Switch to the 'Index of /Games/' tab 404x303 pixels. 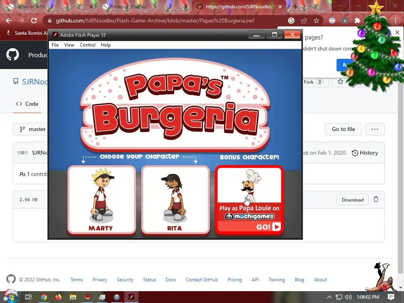[x=129, y=7]
